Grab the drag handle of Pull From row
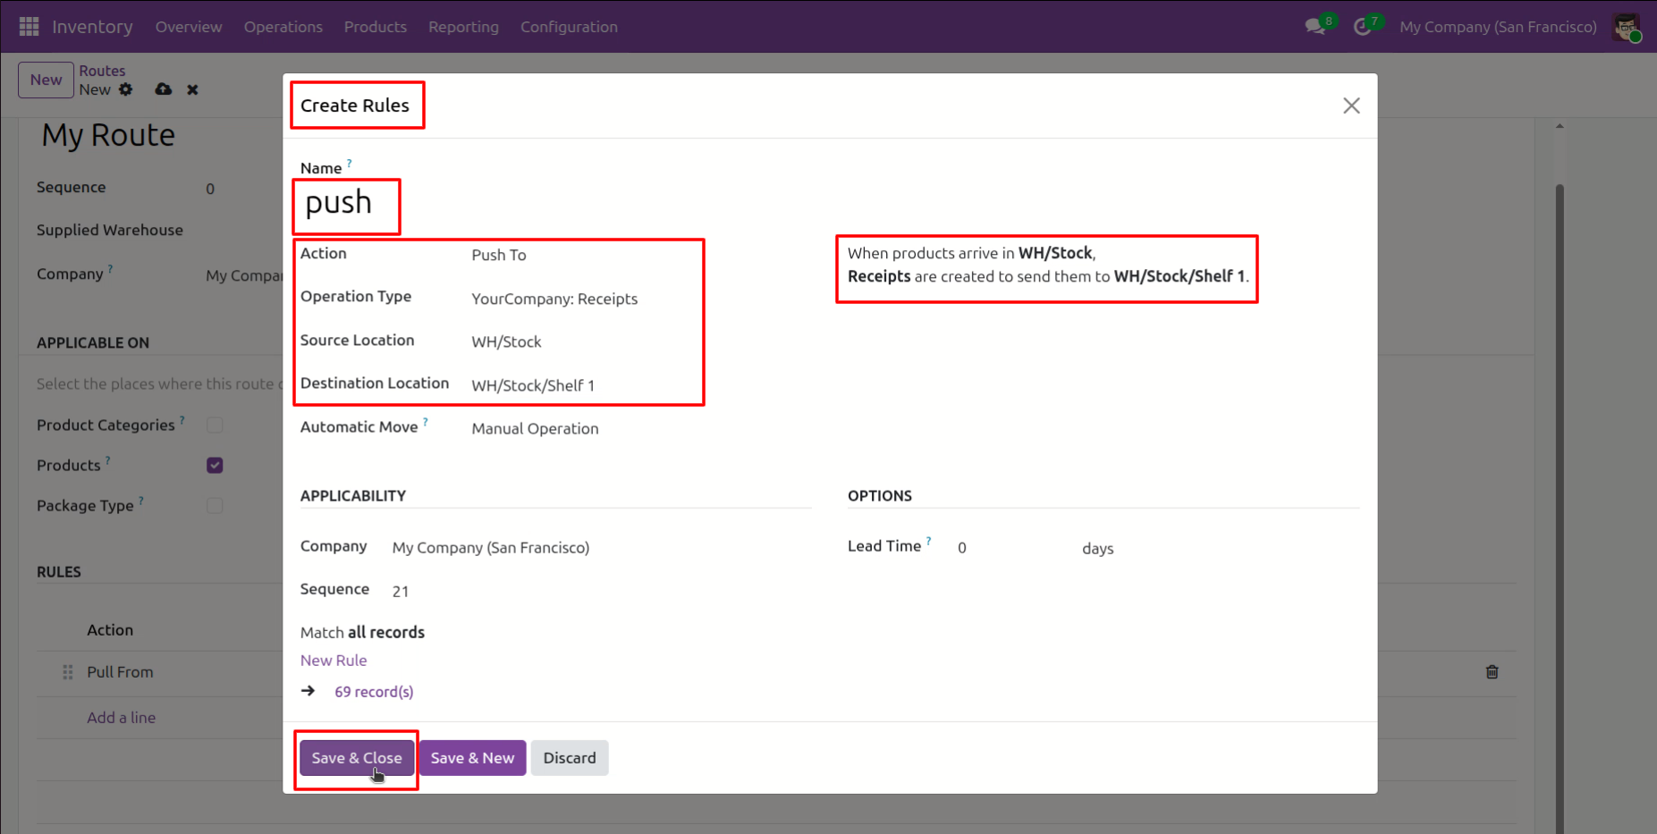The image size is (1657, 834). pyautogui.click(x=68, y=671)
